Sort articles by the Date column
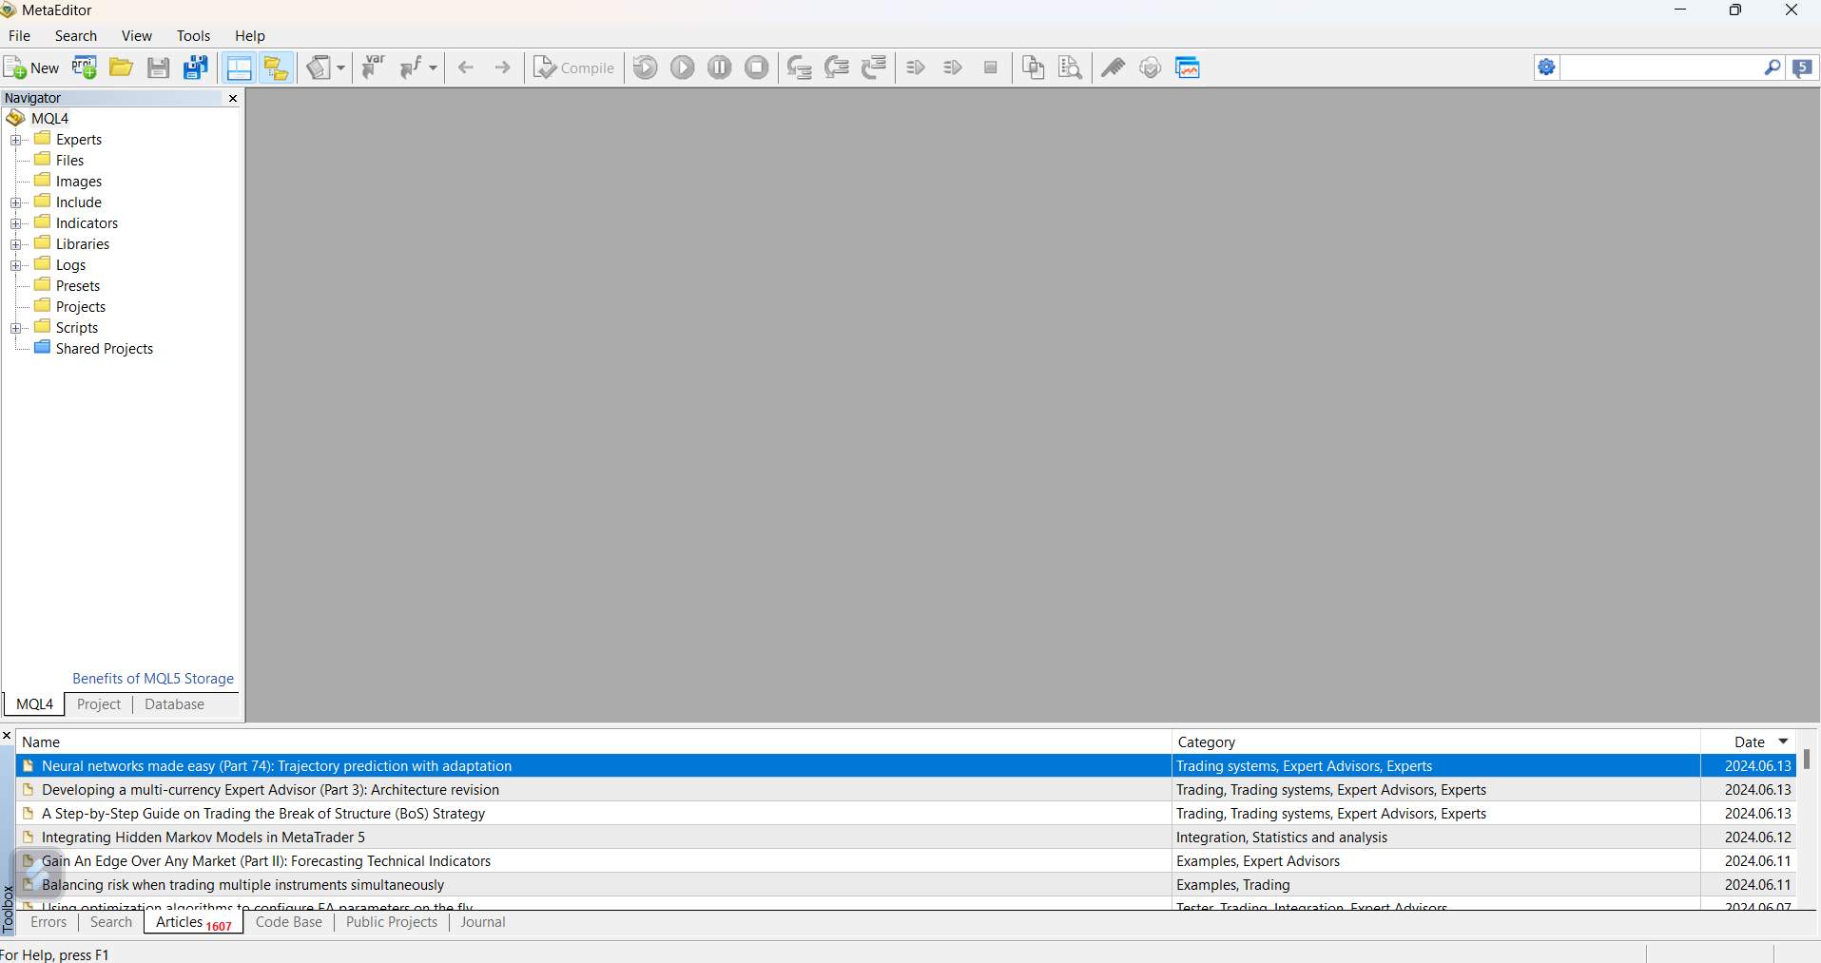The height and width of the screenshot is (963, 1821). tap(1749, 742)
